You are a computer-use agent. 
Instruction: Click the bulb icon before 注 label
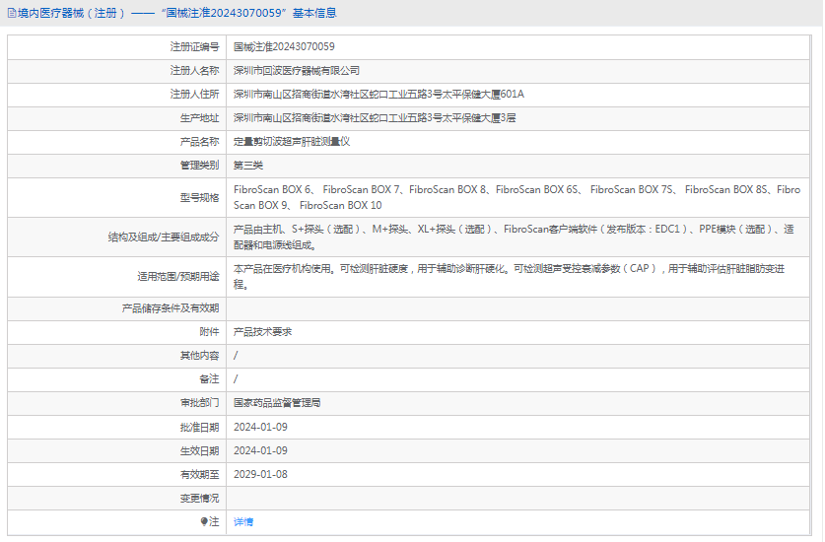204,521
